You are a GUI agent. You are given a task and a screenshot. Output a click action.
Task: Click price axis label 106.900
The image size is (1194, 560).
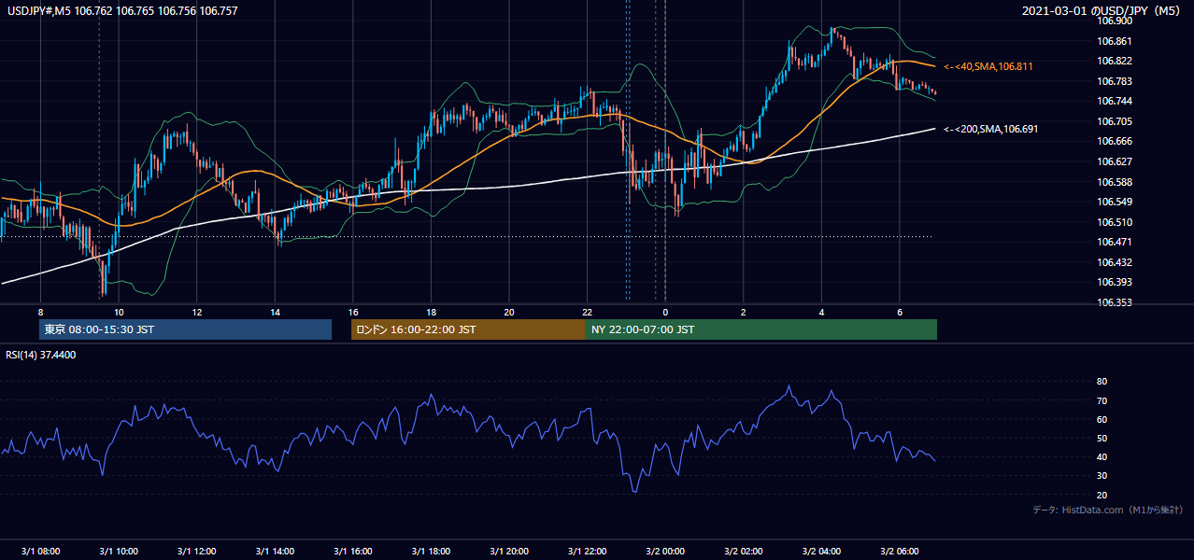tap(1116, 21)
